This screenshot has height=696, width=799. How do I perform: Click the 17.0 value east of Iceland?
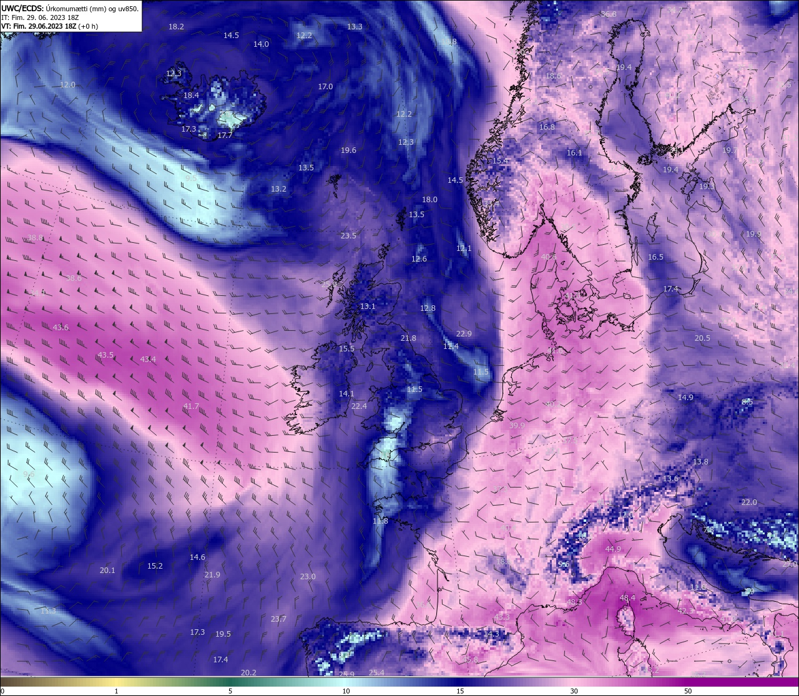[325, 87]
